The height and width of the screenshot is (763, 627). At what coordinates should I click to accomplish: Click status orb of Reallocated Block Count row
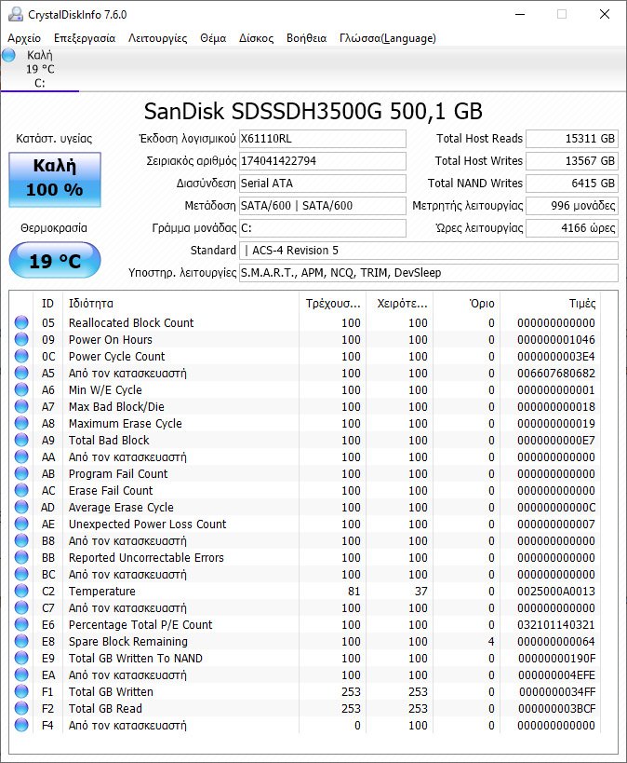point(21,322)
